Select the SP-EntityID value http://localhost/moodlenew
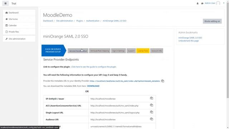 click(x=103, y=99)
